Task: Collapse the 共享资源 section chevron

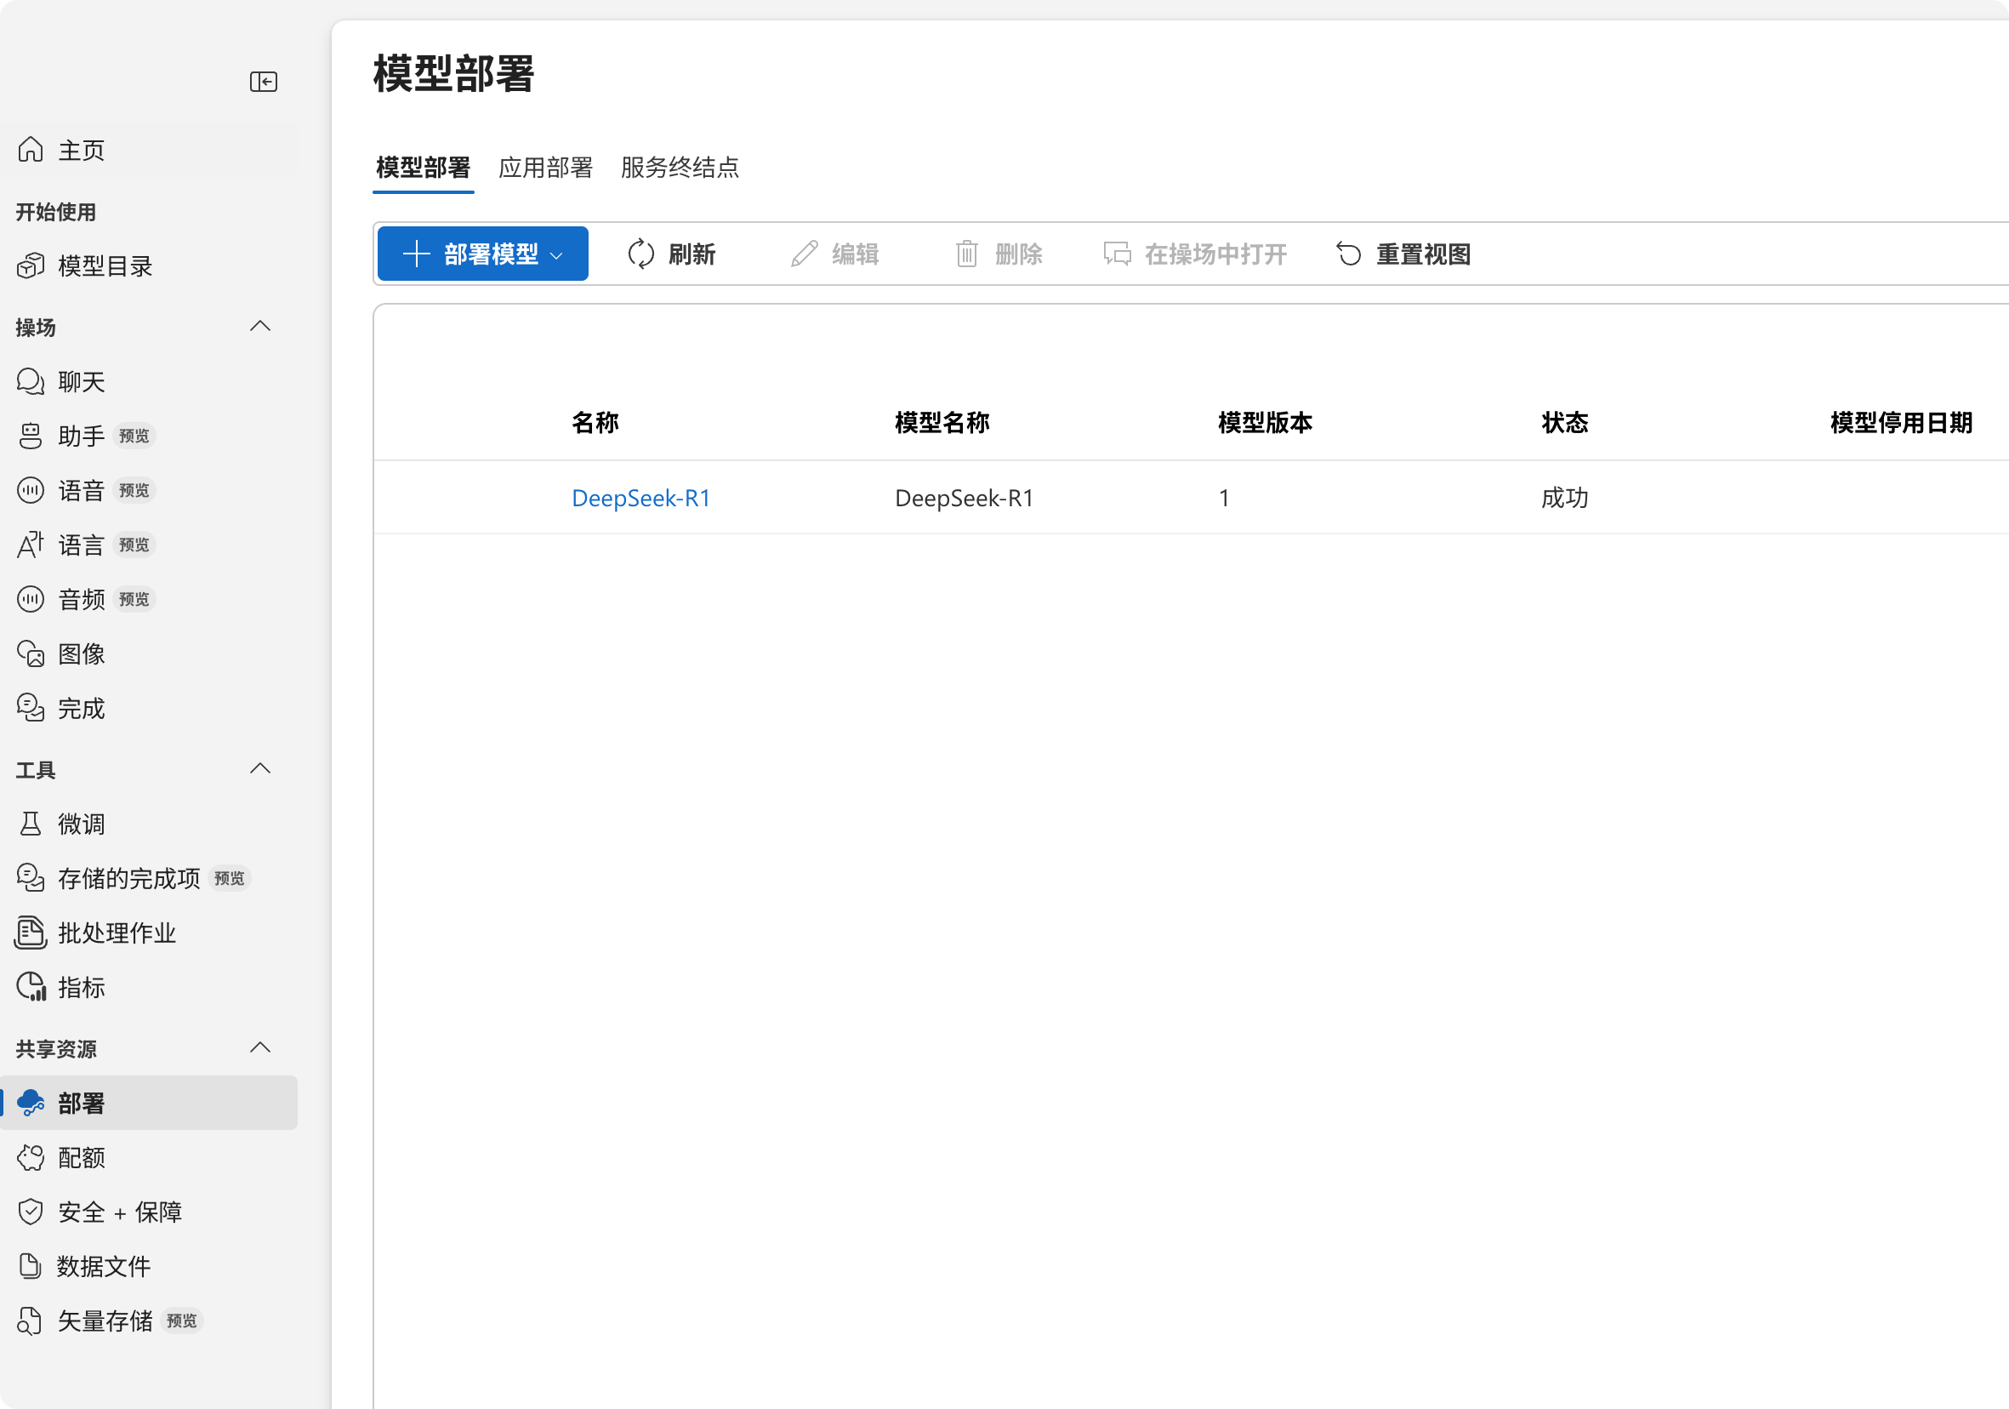Action: pyautogui.click(x=260, y=1047)
